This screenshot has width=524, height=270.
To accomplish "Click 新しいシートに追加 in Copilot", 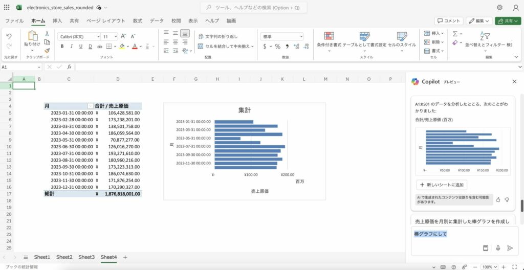I will [442, 185].
